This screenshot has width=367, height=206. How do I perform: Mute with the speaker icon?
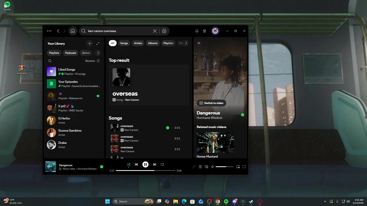pyautogui.click(x=212, y=167)
